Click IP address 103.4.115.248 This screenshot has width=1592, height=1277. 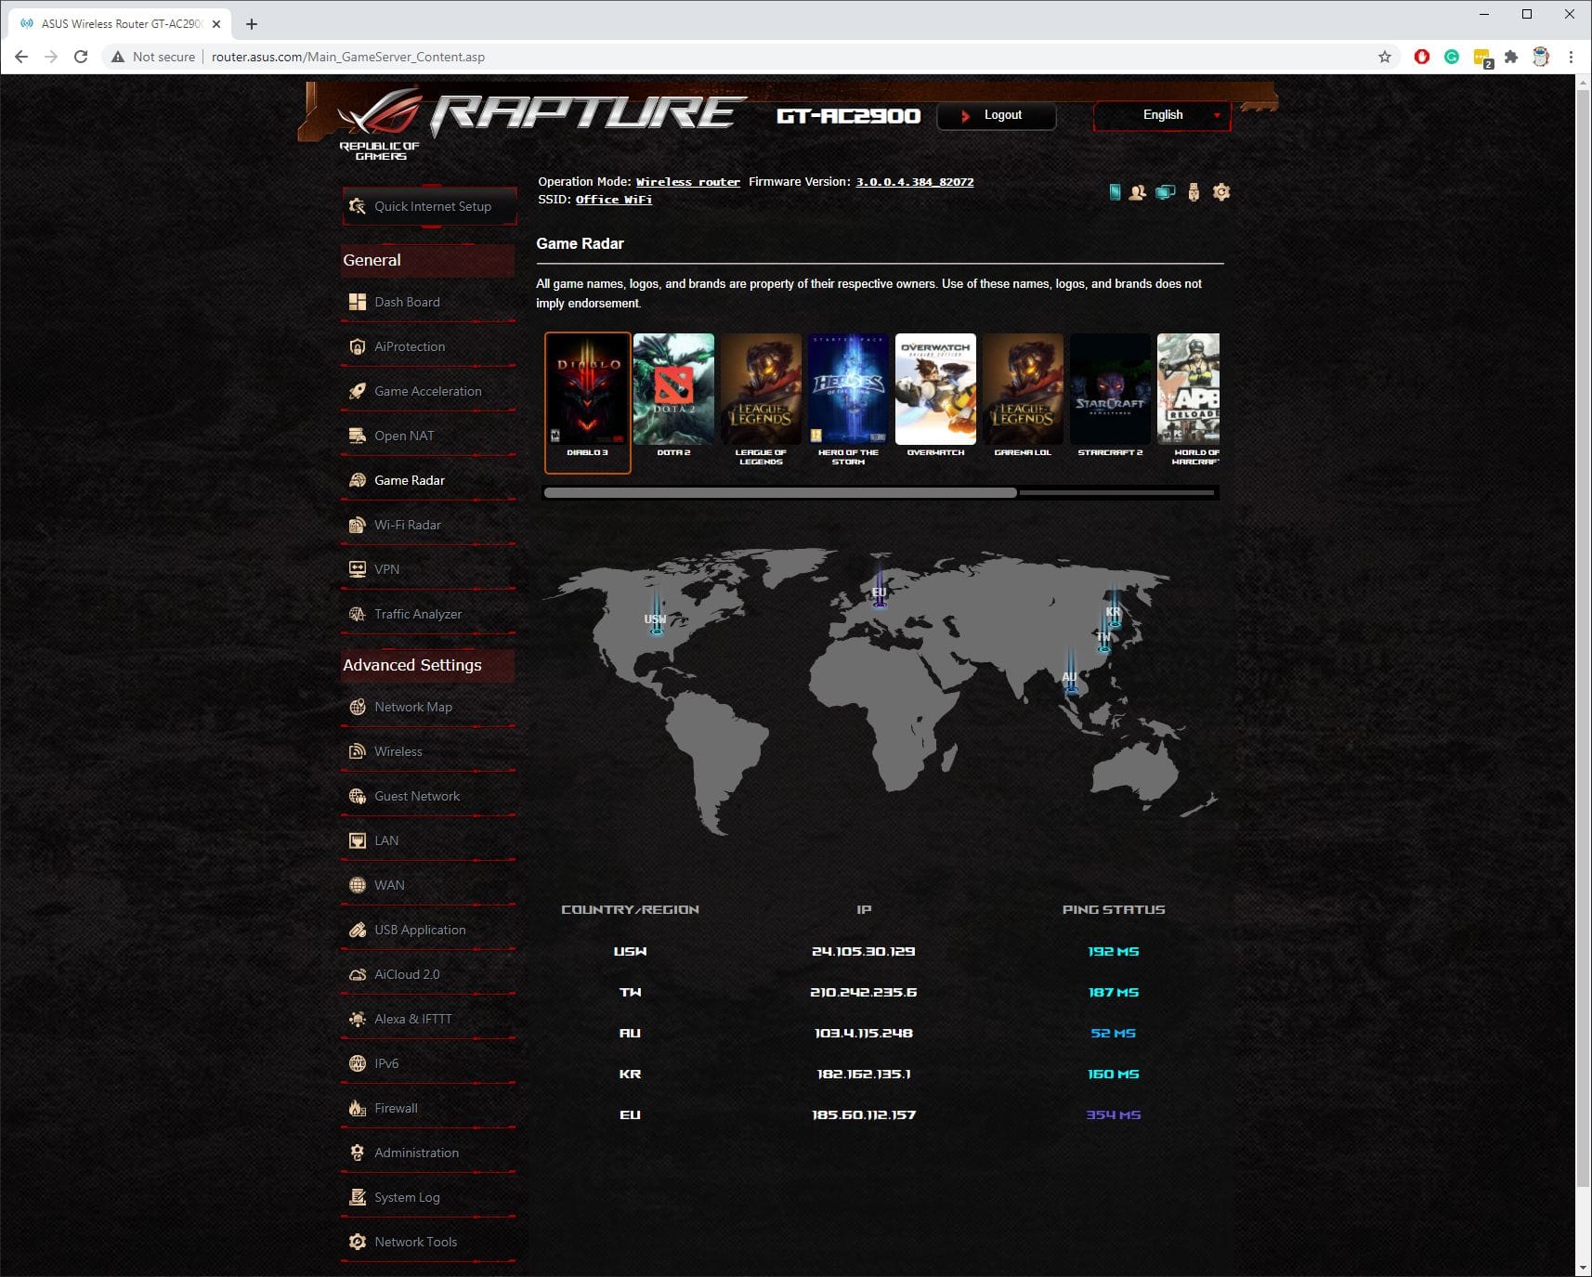(x=863, y=1033)
